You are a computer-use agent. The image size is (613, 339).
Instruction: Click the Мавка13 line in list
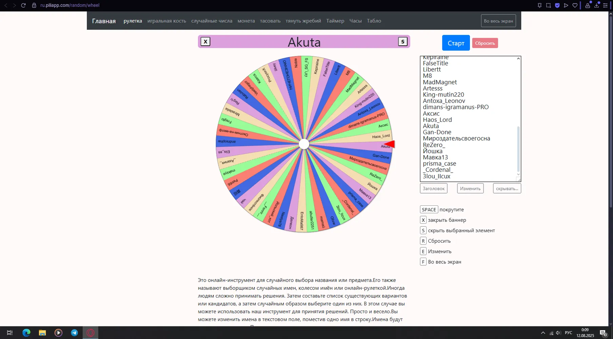435,157
